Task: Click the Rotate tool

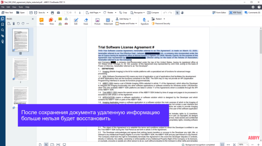Action: [108, 13]
